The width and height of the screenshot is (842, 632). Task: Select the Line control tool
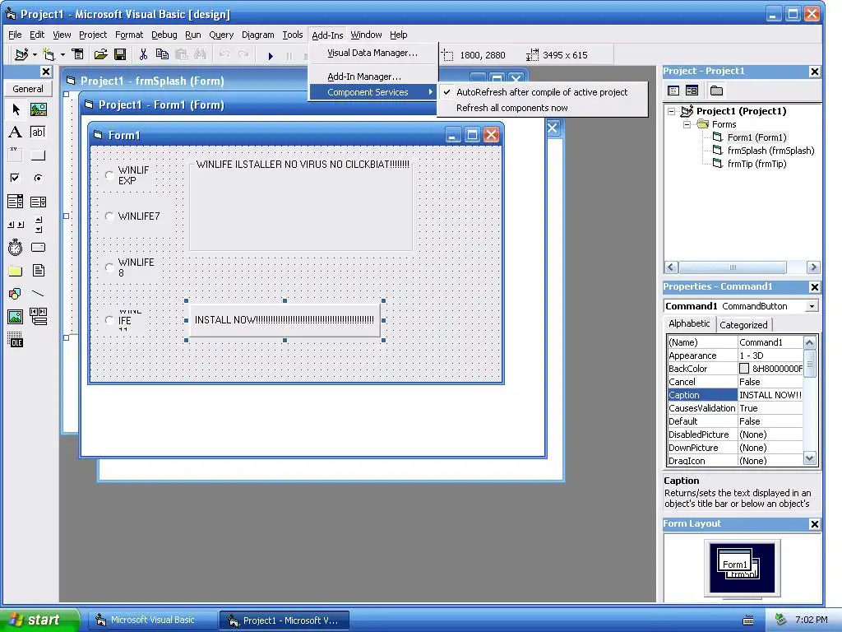coord(38,294)
